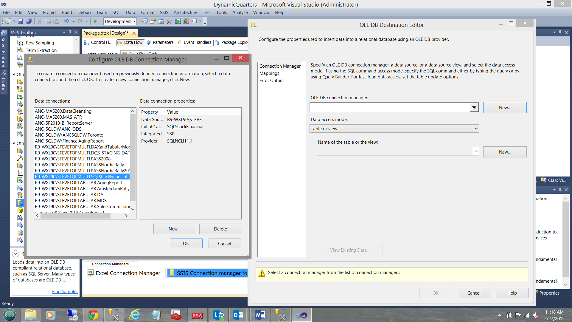
Task: Click the Toolbox hammer-and-wrench toolbar icon
Action: click(169, 21)
